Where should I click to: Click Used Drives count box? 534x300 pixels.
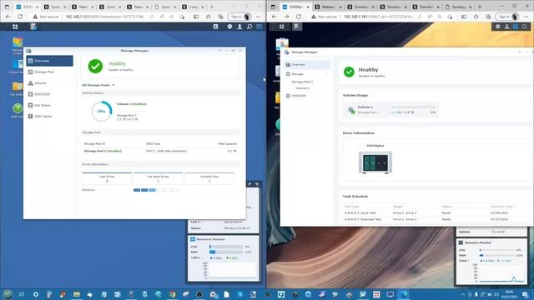point(107,178)
